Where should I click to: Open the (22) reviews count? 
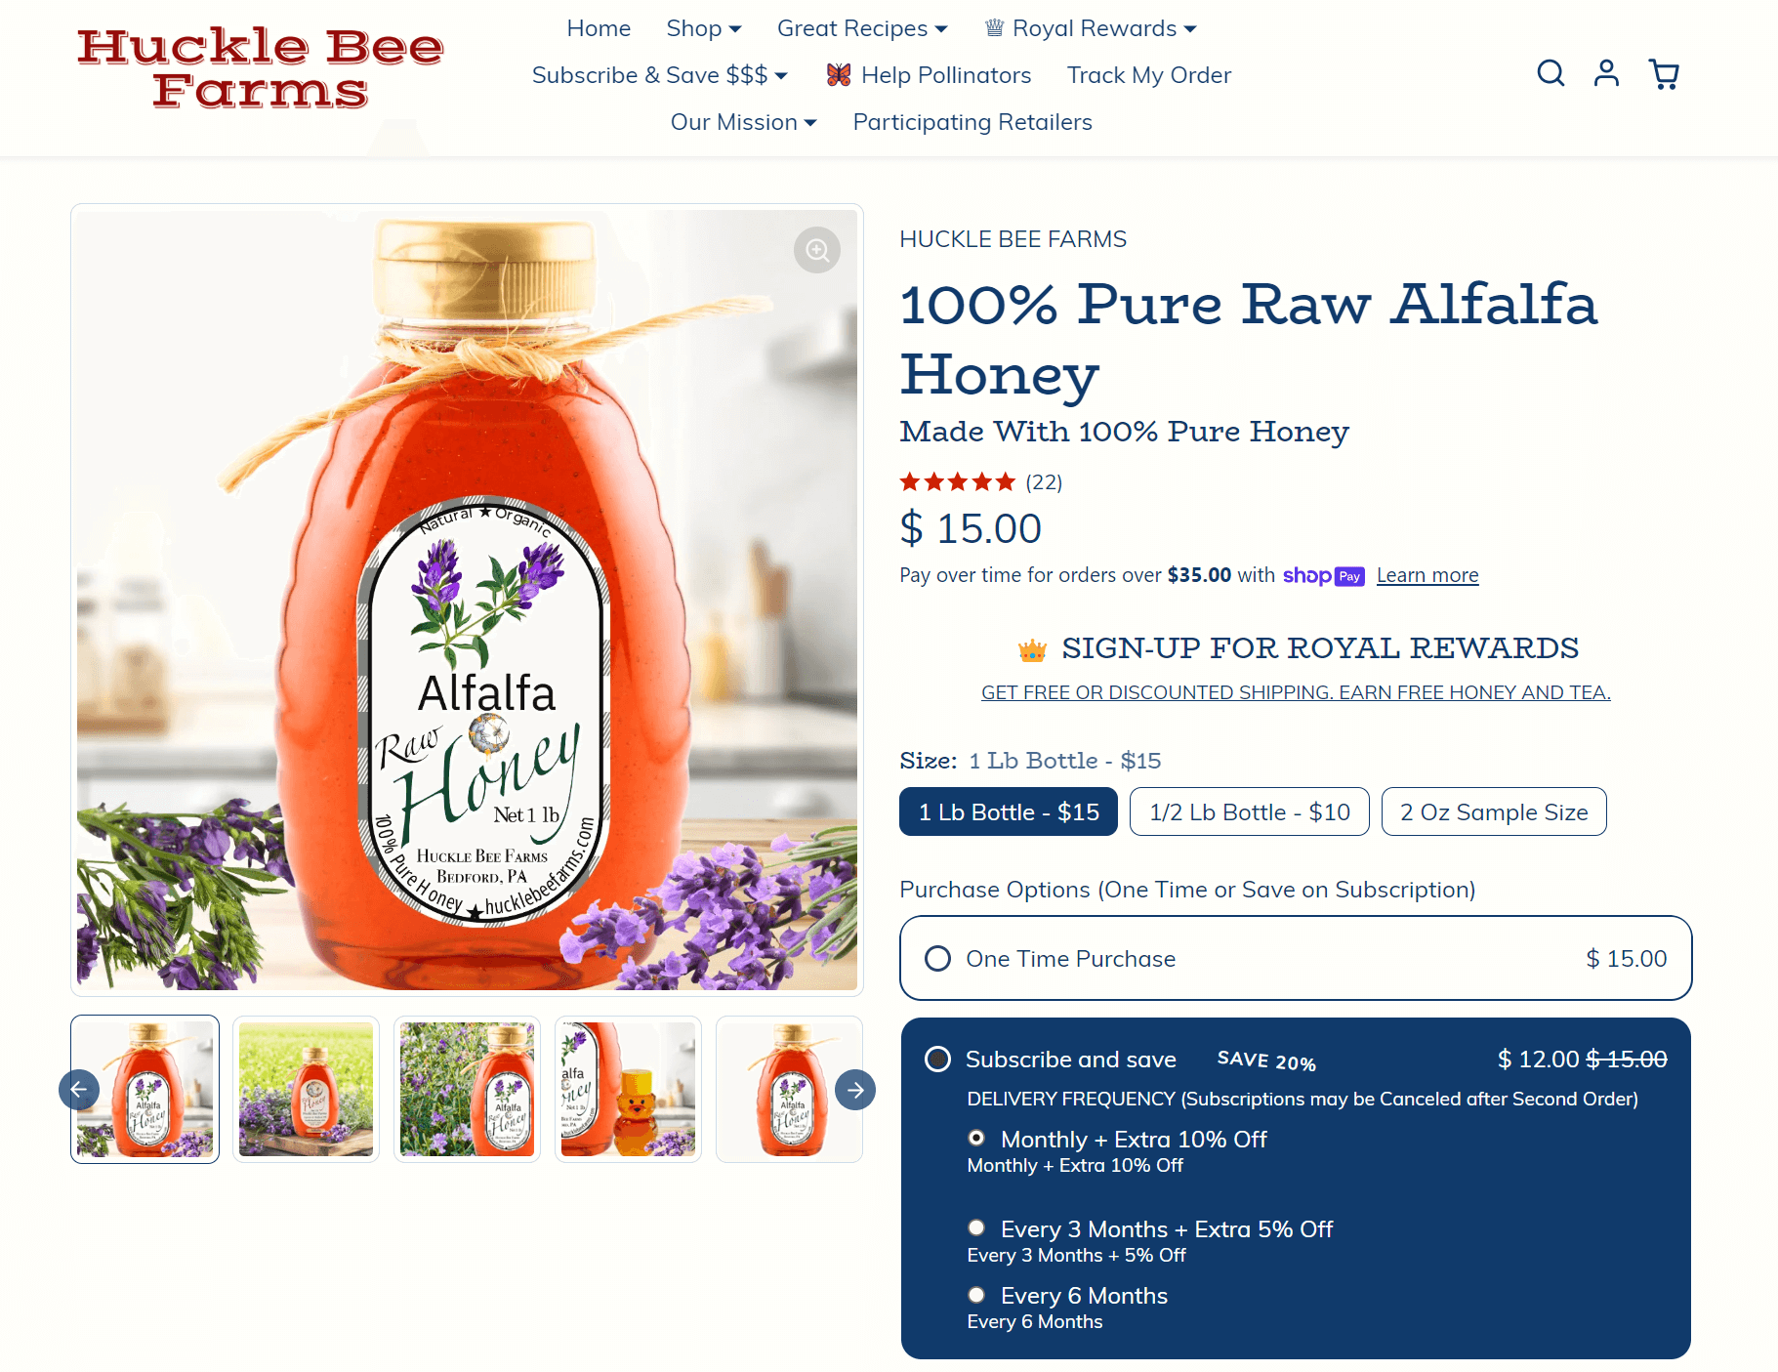point(1044,482)
